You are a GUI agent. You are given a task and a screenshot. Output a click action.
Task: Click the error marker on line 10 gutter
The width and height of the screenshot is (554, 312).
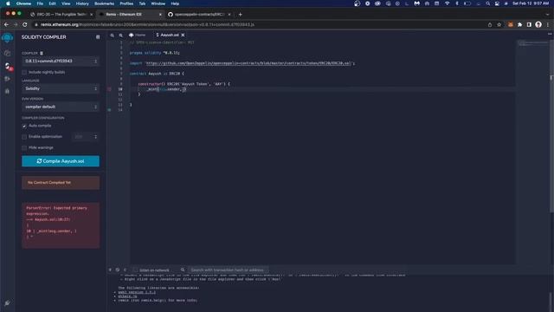click(x=109, y=89)
